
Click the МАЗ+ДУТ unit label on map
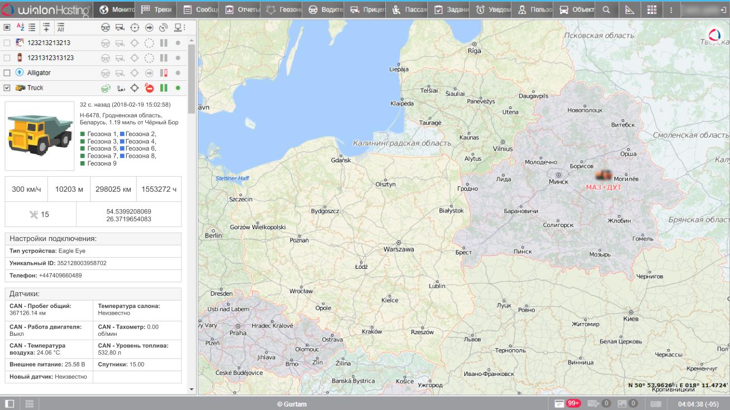pos(603,187)
